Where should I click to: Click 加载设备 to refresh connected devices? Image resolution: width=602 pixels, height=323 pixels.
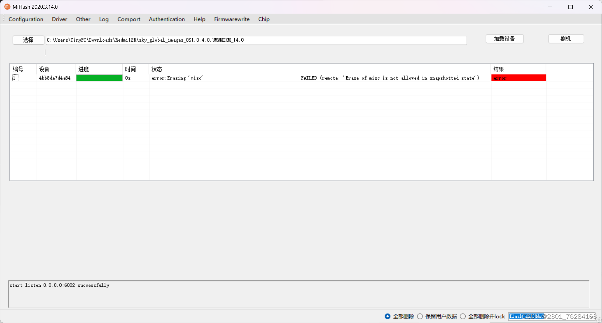coord(504,38)
